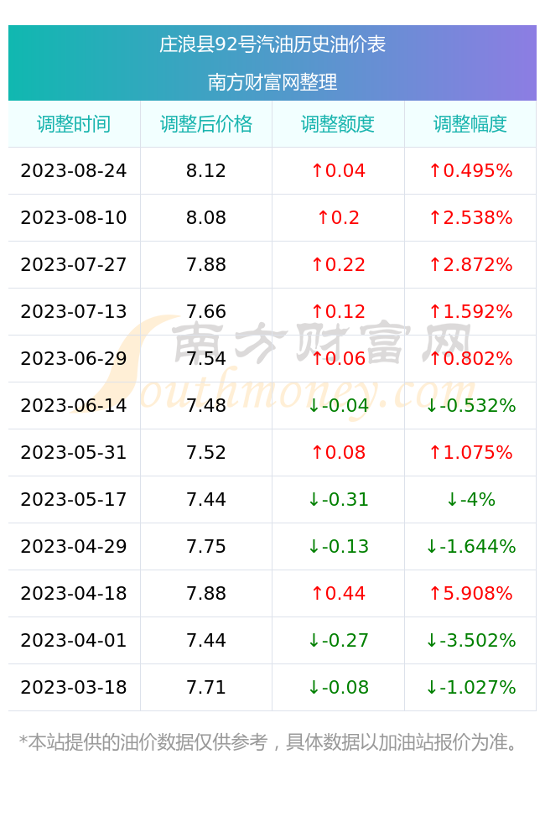The image size is (545, 822).
Task: Click the ↓-4% percentage cell
Action: click(470, 499)
